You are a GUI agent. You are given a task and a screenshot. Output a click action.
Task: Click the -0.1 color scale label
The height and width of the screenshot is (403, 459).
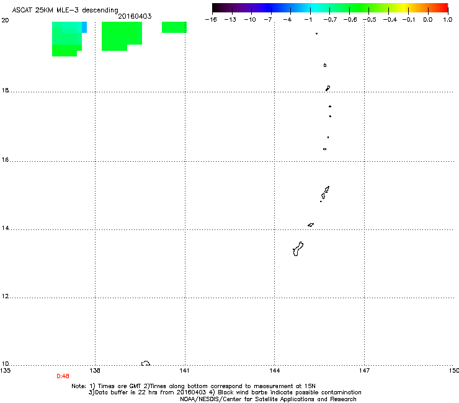[409, 20]
